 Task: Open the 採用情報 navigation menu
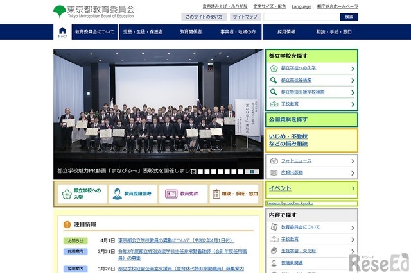pyautogui.click(x=286, y=32)
